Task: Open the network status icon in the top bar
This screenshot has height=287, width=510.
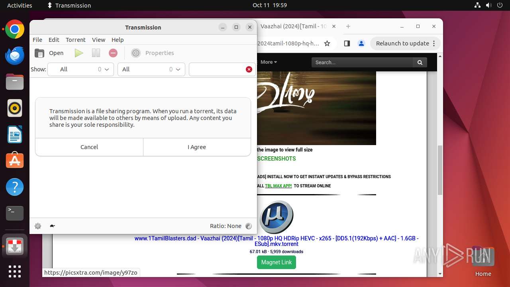Action: coord(478,5)
